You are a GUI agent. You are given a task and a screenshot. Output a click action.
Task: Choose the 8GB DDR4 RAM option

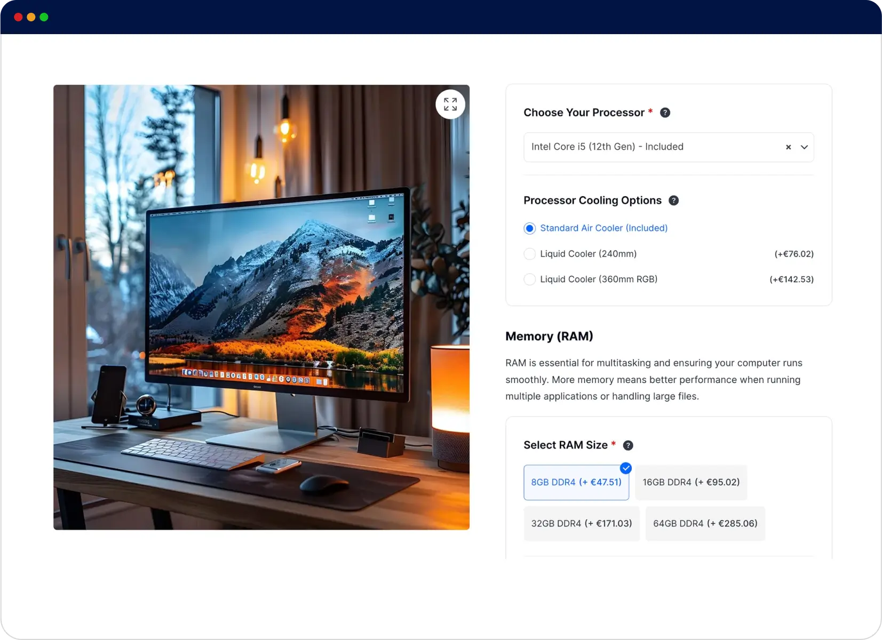[576, 482]
